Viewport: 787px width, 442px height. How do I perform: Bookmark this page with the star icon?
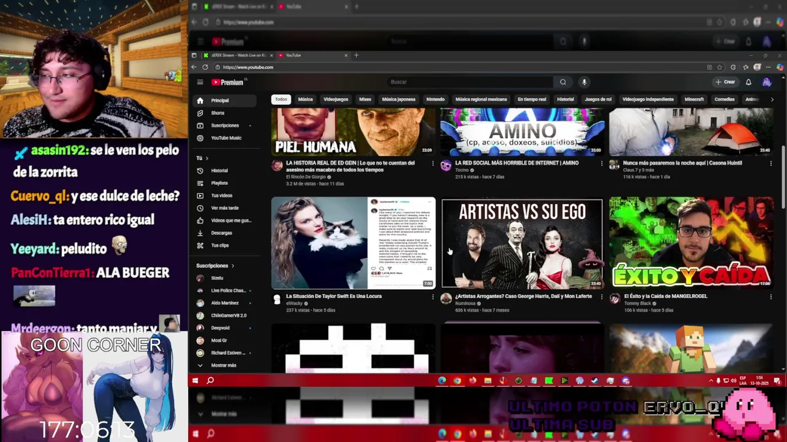tap(721, 67)
